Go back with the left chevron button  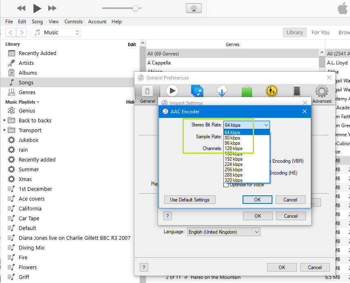pos(11,33)
